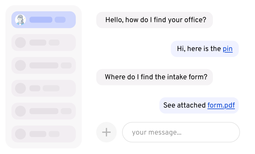Click the second contact's gray avatar placeholder

(x=20, y=43)
